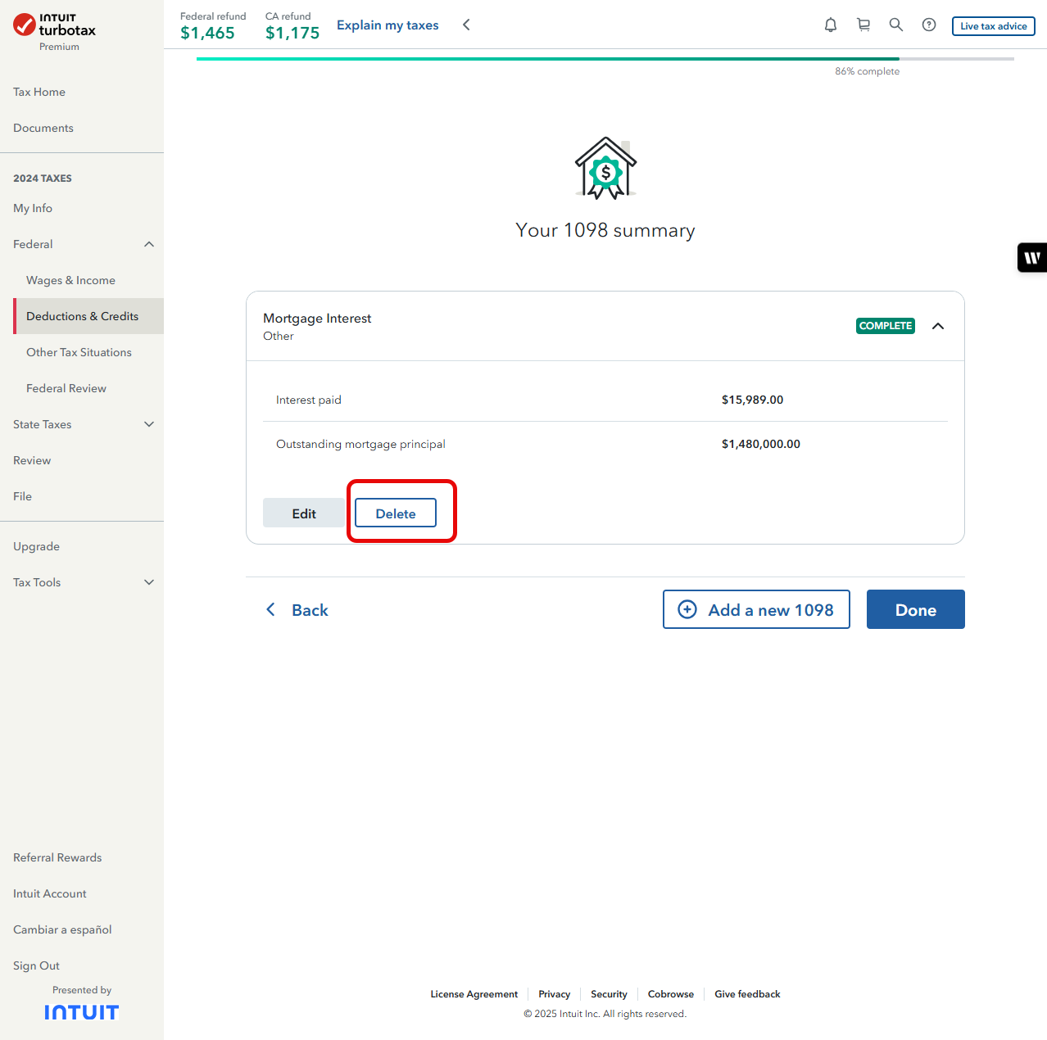Click the $1,480,000.00 mortgage principal value
The height and width of the screenshot is (1040, 1047).
[x=761, y=444]
